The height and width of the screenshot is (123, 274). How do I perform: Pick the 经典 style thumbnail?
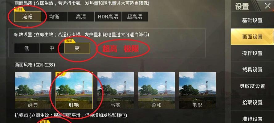point(33,90)
